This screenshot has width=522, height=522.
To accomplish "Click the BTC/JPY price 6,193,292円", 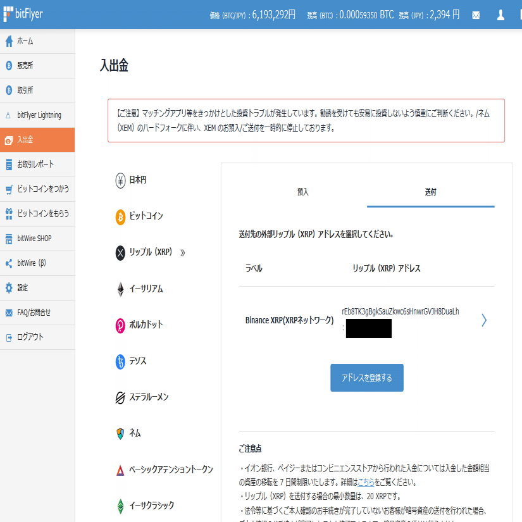I will 273,15.
